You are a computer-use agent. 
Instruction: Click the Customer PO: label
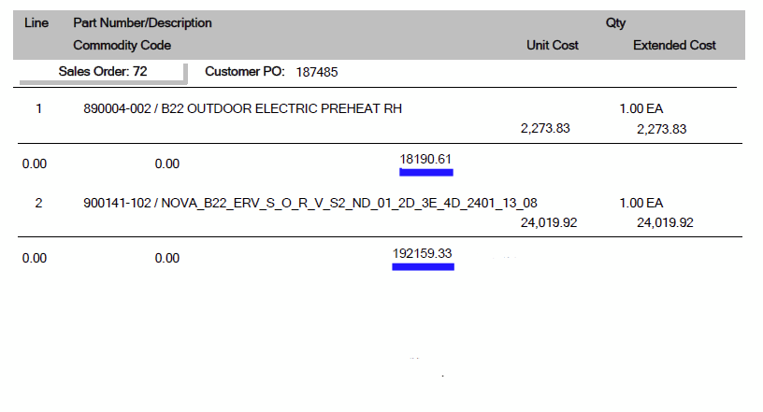click(245, 72)
